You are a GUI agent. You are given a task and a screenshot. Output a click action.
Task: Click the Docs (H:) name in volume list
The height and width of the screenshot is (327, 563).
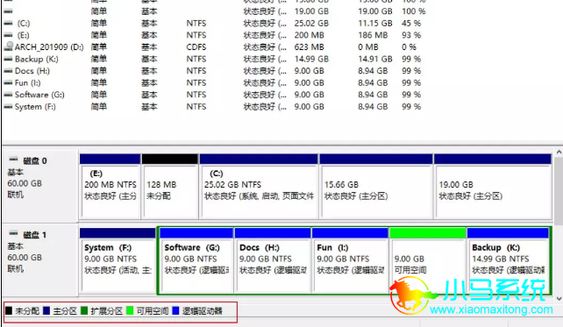32,71
